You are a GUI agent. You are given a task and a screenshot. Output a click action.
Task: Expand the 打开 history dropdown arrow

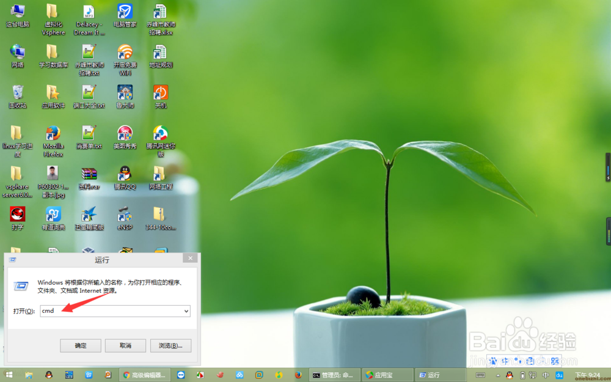point(186,311)
